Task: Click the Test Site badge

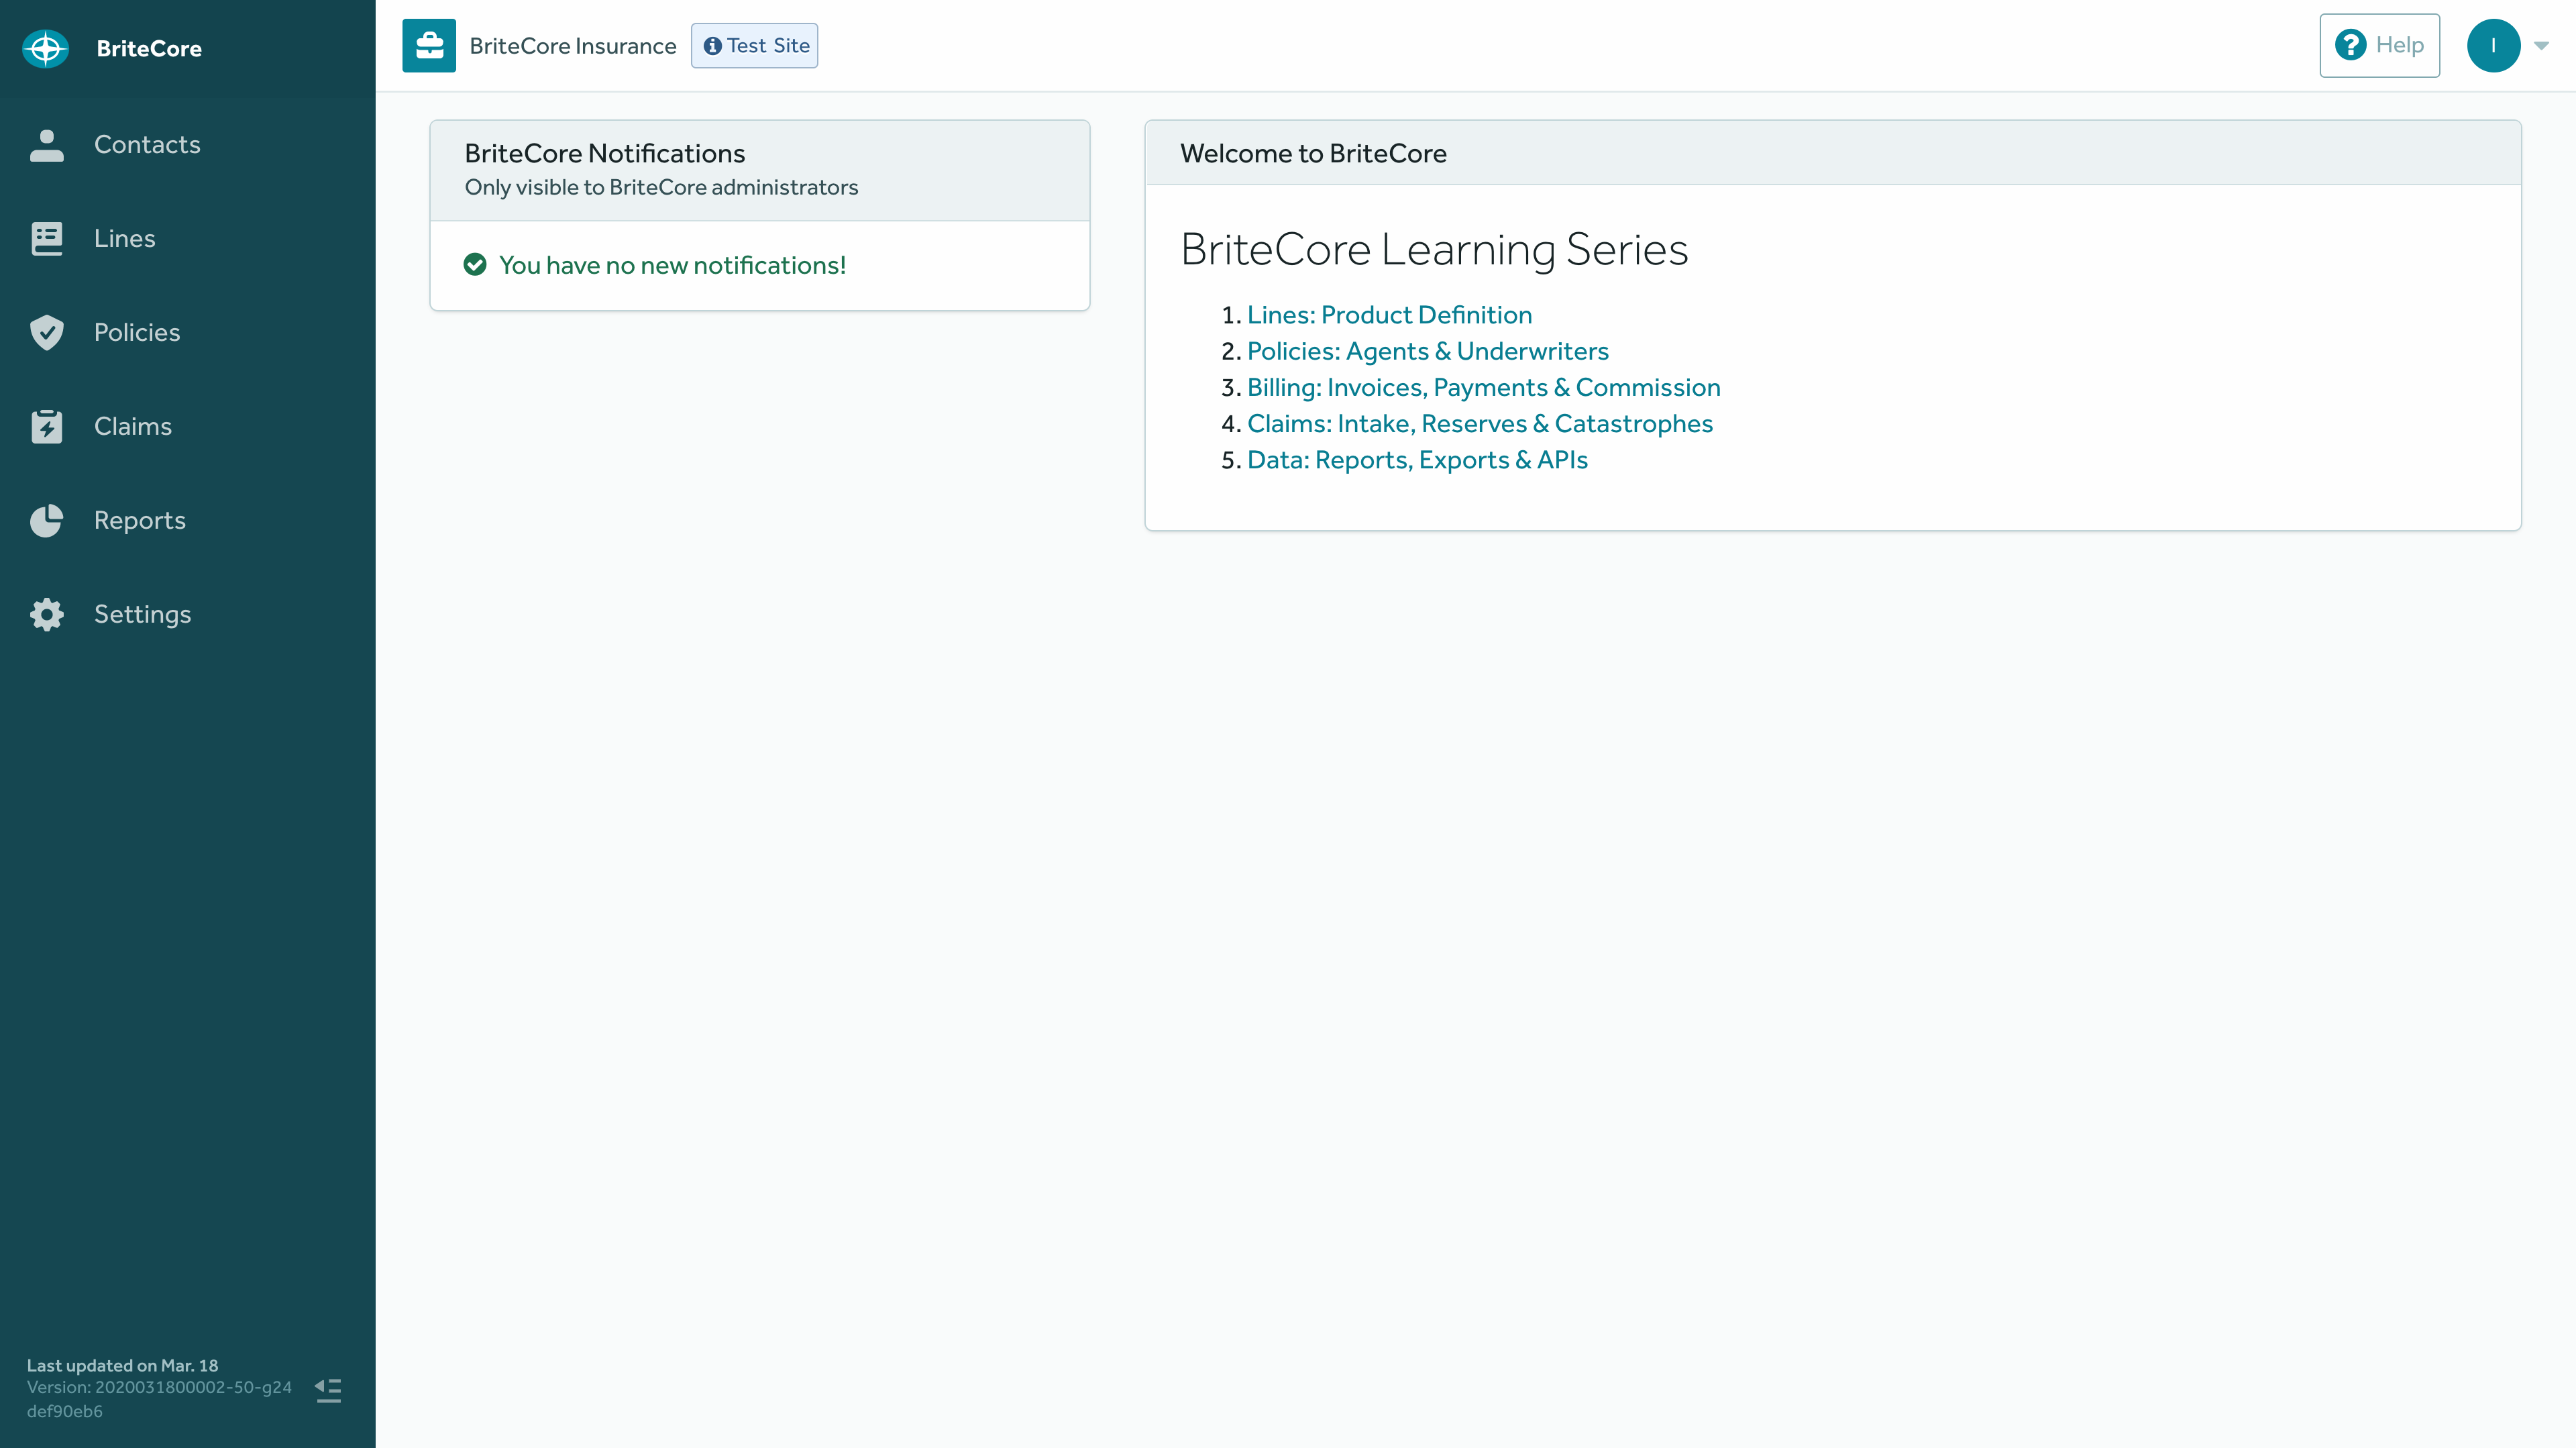Action: click(x=754, y=46)
